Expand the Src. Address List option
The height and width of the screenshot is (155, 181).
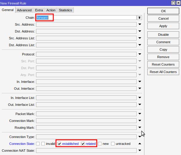point(140,38)
